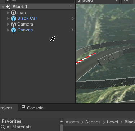Select the map object in hierarchy
135x131 pixels.
point(22,13)
